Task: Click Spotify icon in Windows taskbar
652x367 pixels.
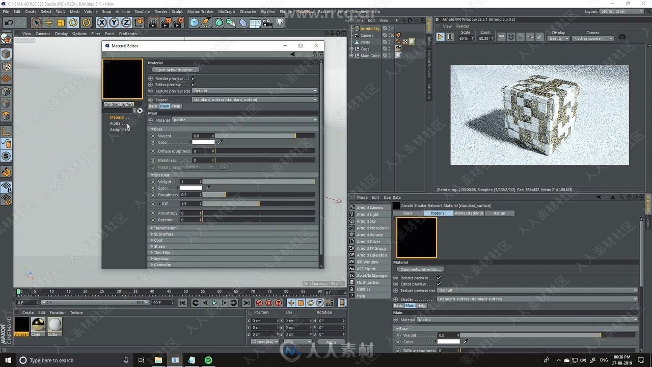Action: [x=208, y=360]
